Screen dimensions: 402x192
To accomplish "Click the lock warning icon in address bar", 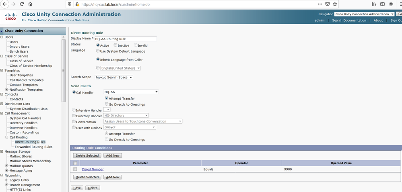I will click(77, 4).
